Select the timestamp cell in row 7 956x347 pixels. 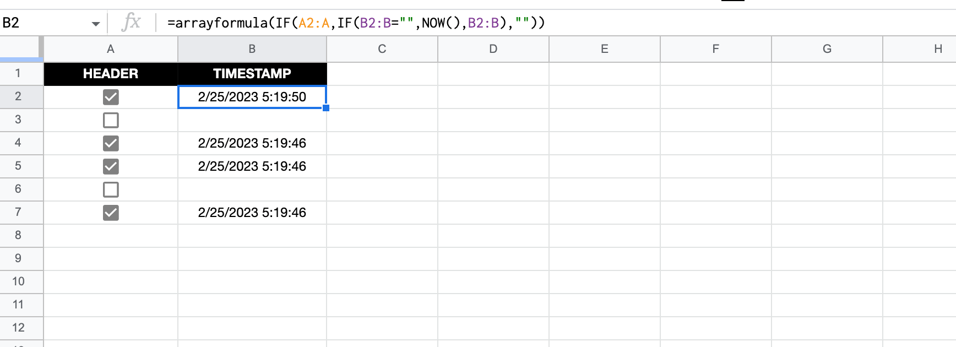(x=252, y=213)
